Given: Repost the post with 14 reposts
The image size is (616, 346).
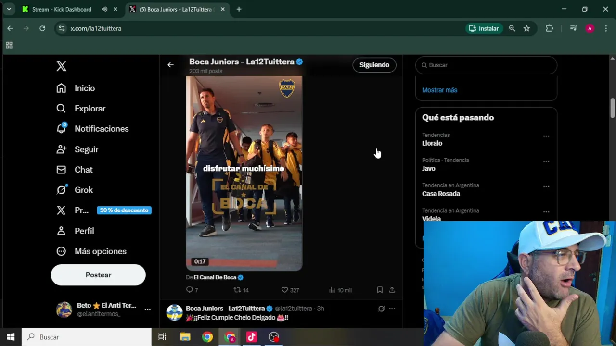Looking at the screenshot, I should [241, 290].
